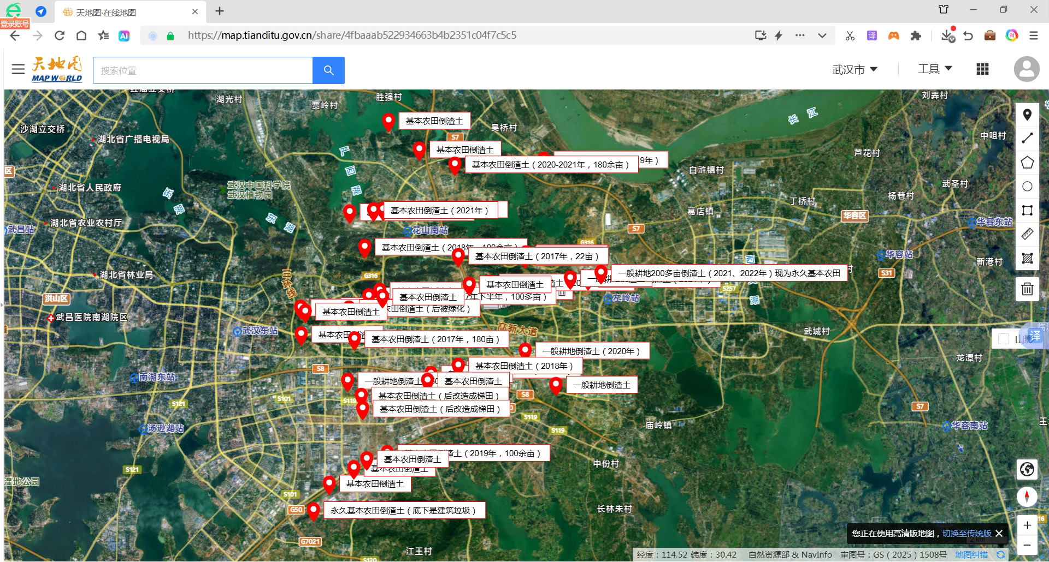Select the rectangle drawing tool
This screenshot has height=562, width=1049.
pyautogui.click(x=1027, y=211)
